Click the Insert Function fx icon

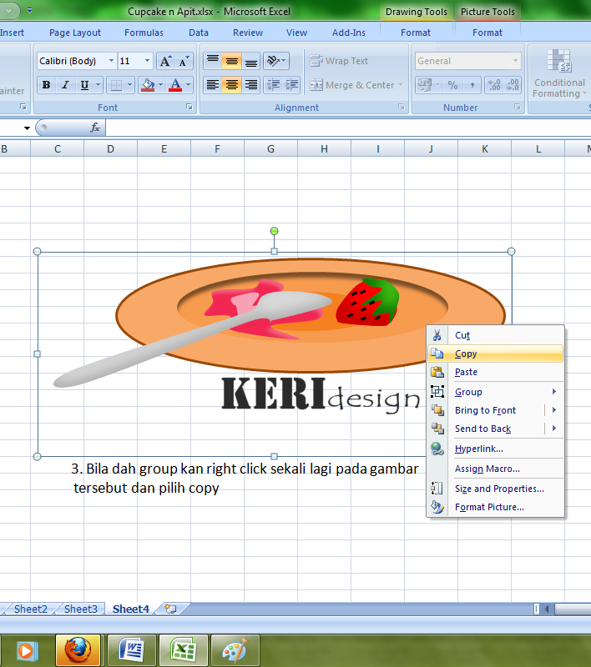[x=95, y=128]
